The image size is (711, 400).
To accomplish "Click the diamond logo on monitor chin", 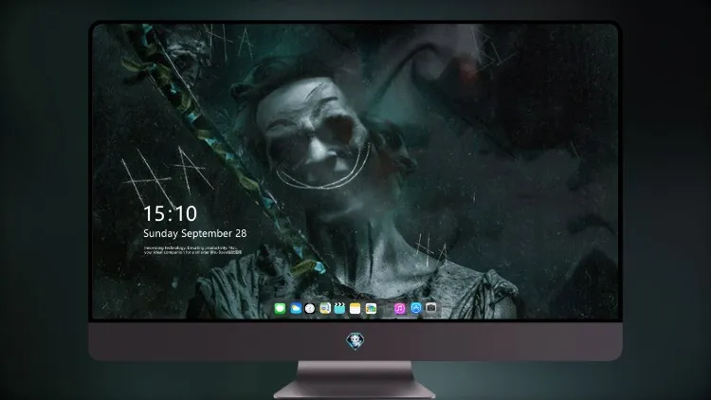I will [x=355, y=341].
